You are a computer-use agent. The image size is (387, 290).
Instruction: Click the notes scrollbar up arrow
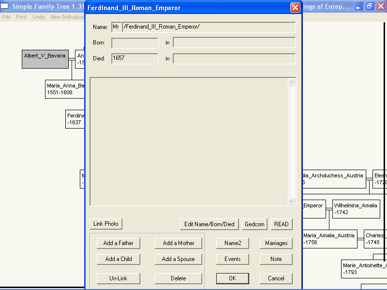[x=292, y=82]
